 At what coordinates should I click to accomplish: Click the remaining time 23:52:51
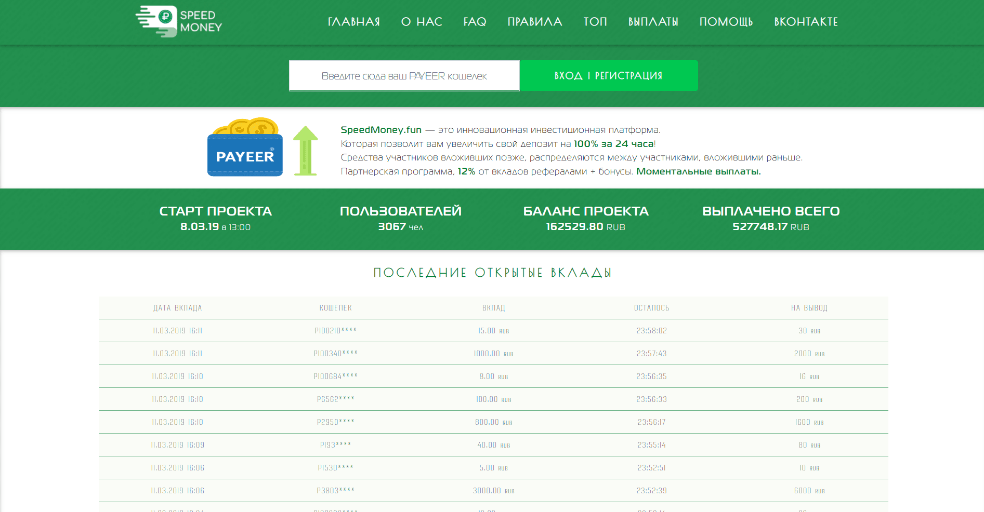tap(652, 468)
